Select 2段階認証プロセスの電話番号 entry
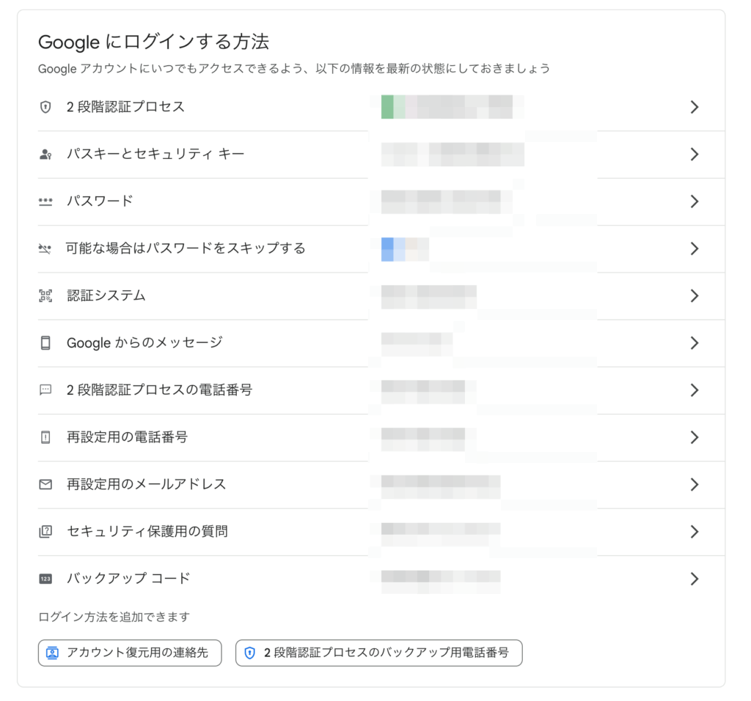751x701 pixels. (x=159, y=390)
